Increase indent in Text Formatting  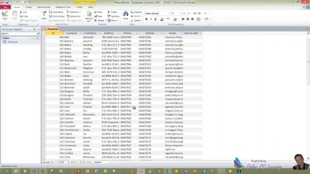coord(199,14)
